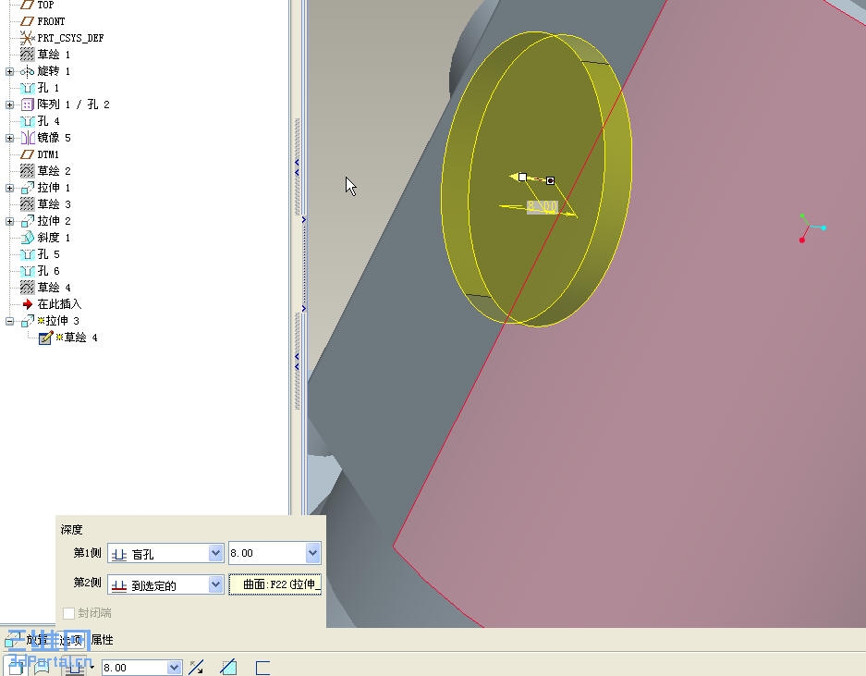Select the FRONT datum plane in tree
This screenshot has height=676, width=866.
click(43, 21)
